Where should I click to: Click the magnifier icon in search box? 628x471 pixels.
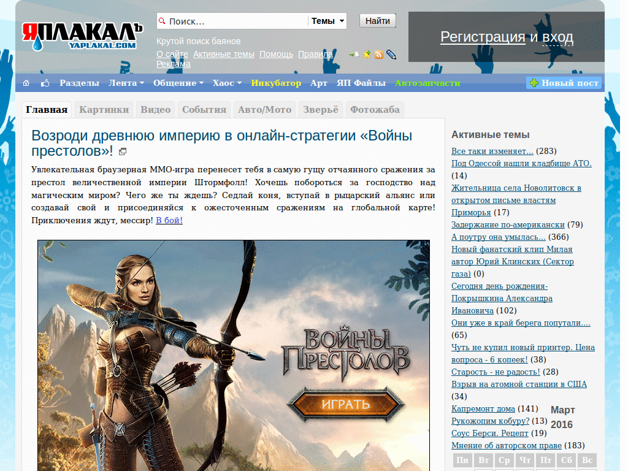click(x=162, y=21)
